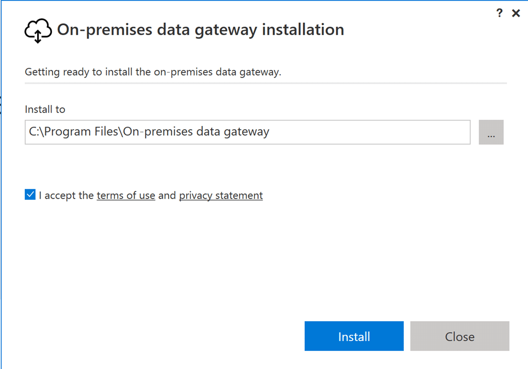Click the "Install to" field label
This screenshot has height=369, width=528.
(x=45, y=109)
